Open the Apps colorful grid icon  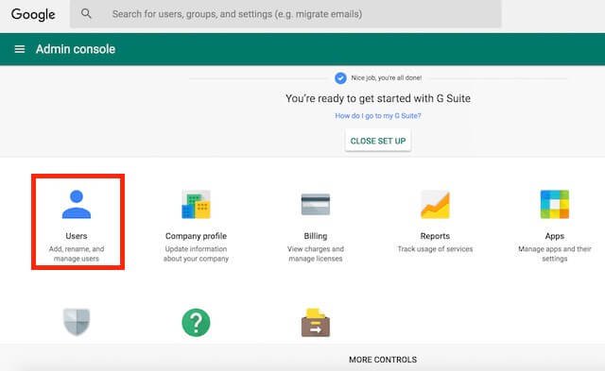[x=555, y=204]
